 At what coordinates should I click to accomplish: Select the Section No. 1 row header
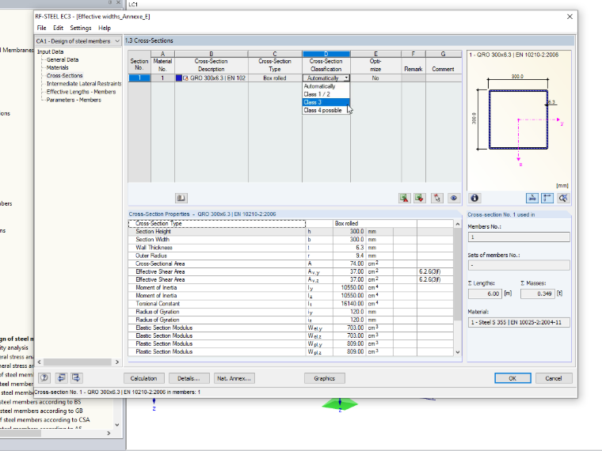coord(139,78)
